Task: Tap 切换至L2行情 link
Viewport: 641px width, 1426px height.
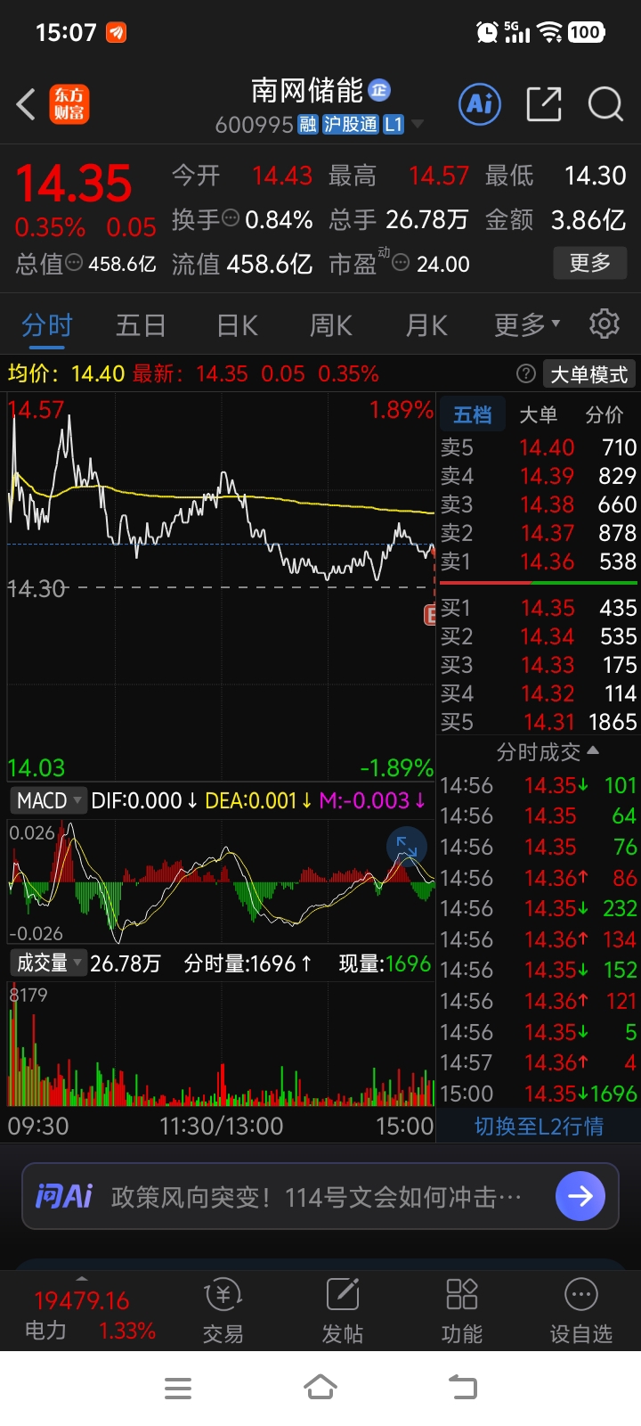Action: [539, 1127]
